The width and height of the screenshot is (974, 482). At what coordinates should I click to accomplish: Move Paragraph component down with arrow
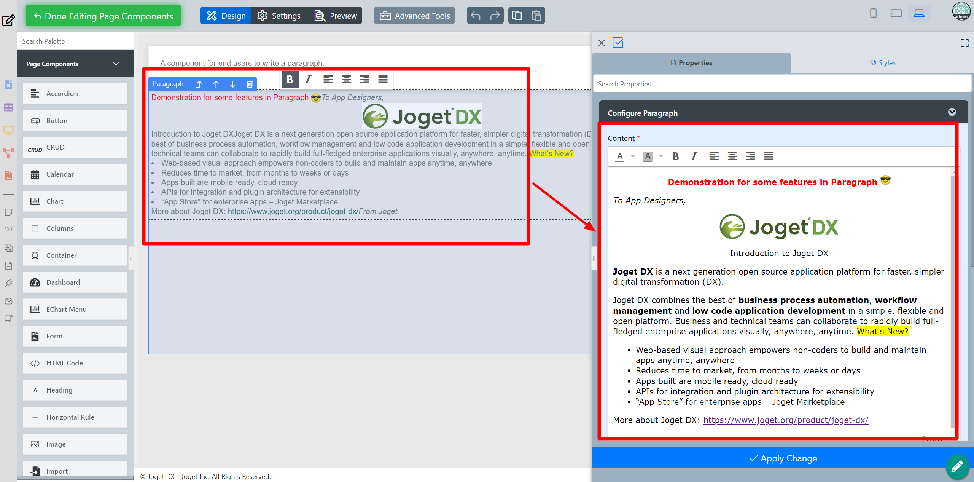232,84
